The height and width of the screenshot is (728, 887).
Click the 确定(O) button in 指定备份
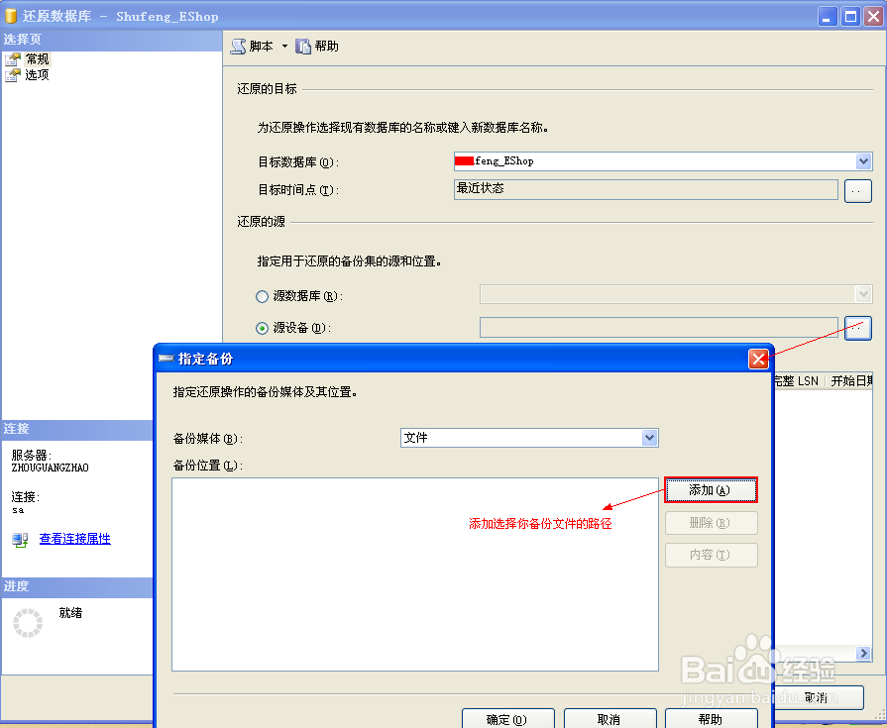[507, 719]
